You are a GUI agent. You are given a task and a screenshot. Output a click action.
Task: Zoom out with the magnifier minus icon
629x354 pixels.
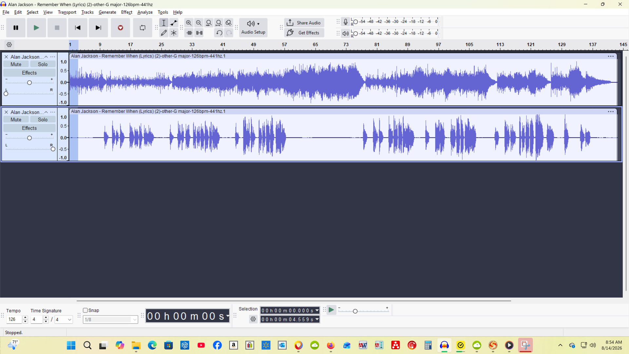[199, 23]
